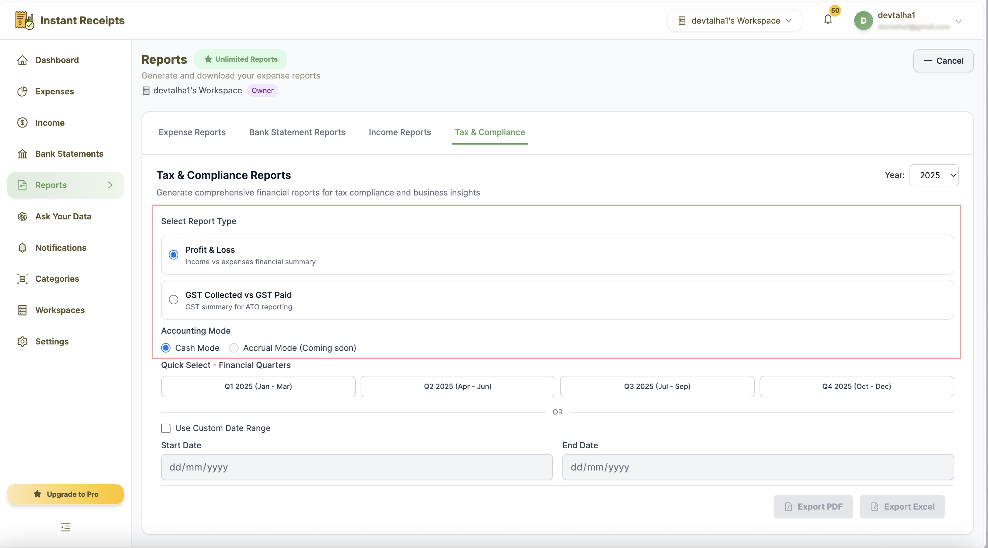Image resolution: width=988 pixels, height=548 pixels.
Task: Click the Bank Statements building icon
Action: [x=22, y=154]
